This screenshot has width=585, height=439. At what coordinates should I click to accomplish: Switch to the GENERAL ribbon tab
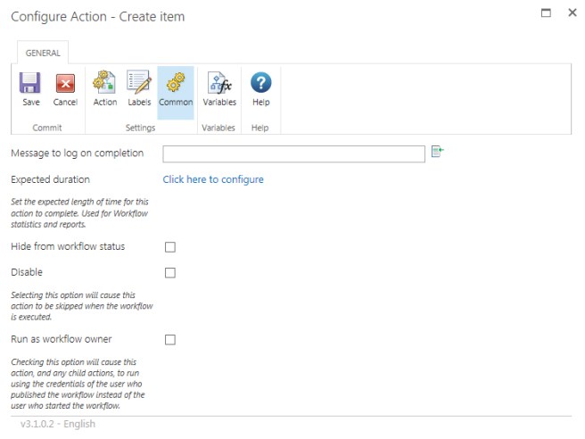coord(43,53)
